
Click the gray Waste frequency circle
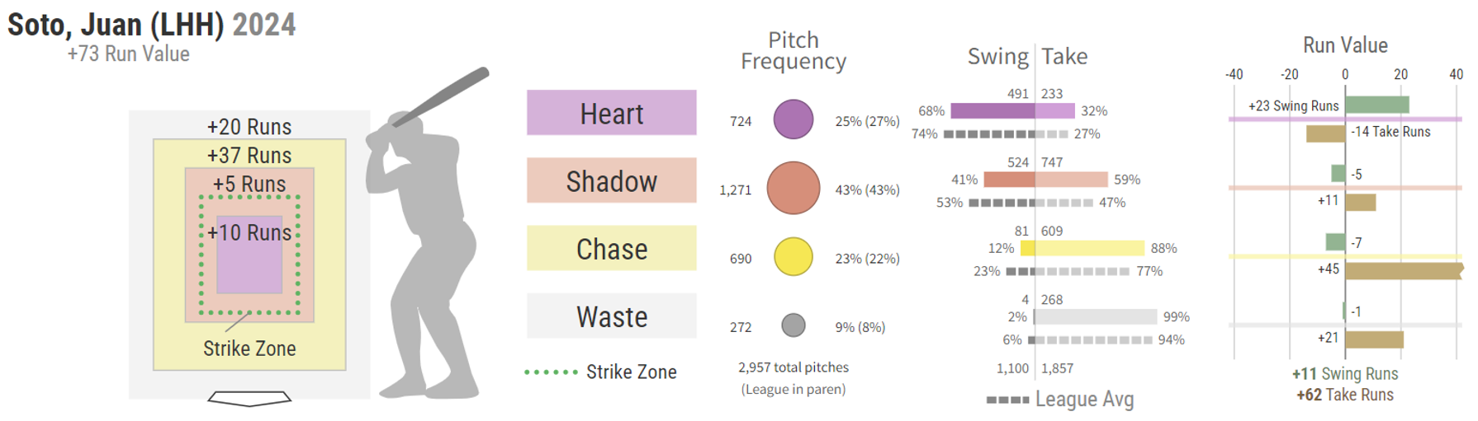pyautogui.click(x=793, y=325)
